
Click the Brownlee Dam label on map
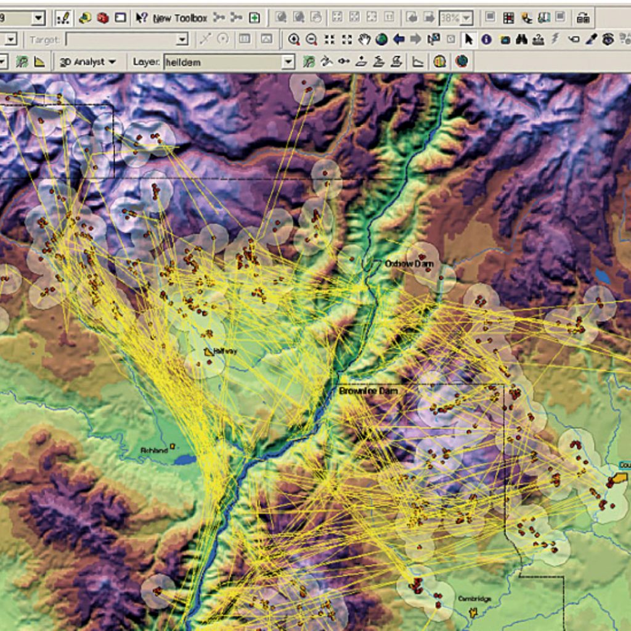point(368,391)
